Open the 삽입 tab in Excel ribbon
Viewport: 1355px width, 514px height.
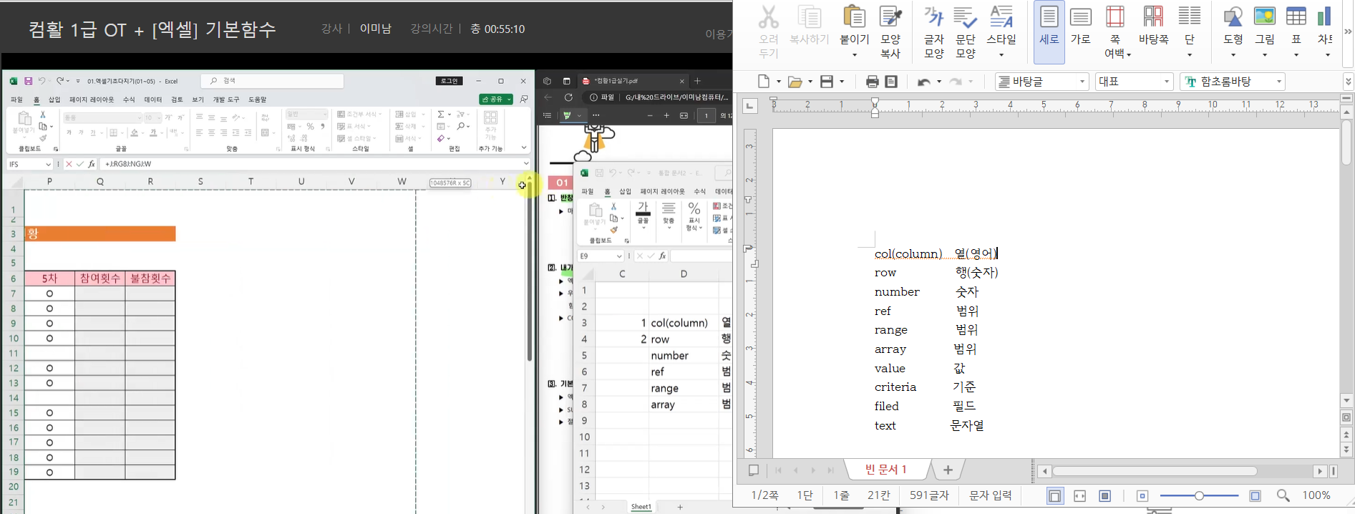click(54, 100)
